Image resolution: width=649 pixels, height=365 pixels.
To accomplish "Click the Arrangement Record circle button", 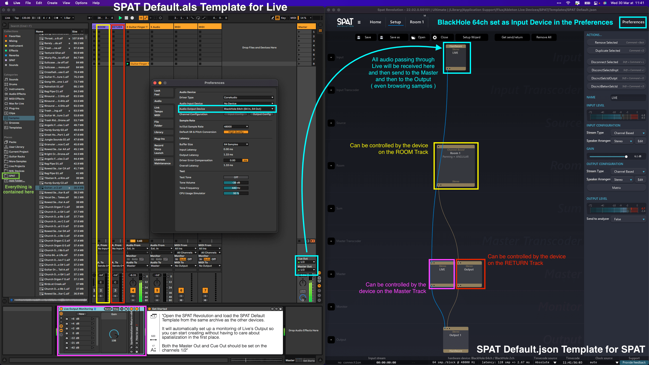I will pyautogui.click(x=132, y=18).
